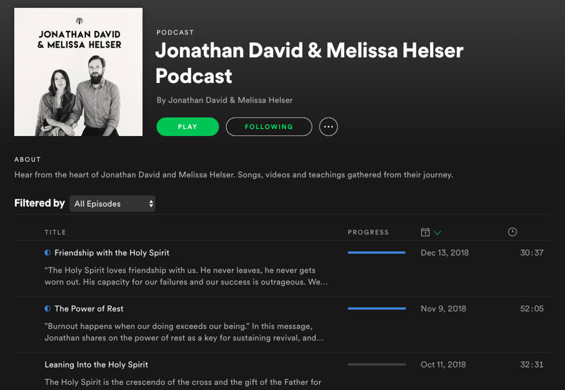Toggle the FOLLOWING button to unfollow
Image resolution: width=565 pixels, height=390 pixels.
click(x=269, y=127)
